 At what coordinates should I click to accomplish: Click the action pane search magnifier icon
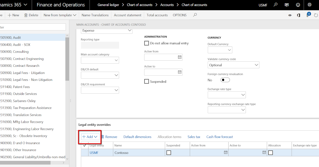click(x=195, y=15)
